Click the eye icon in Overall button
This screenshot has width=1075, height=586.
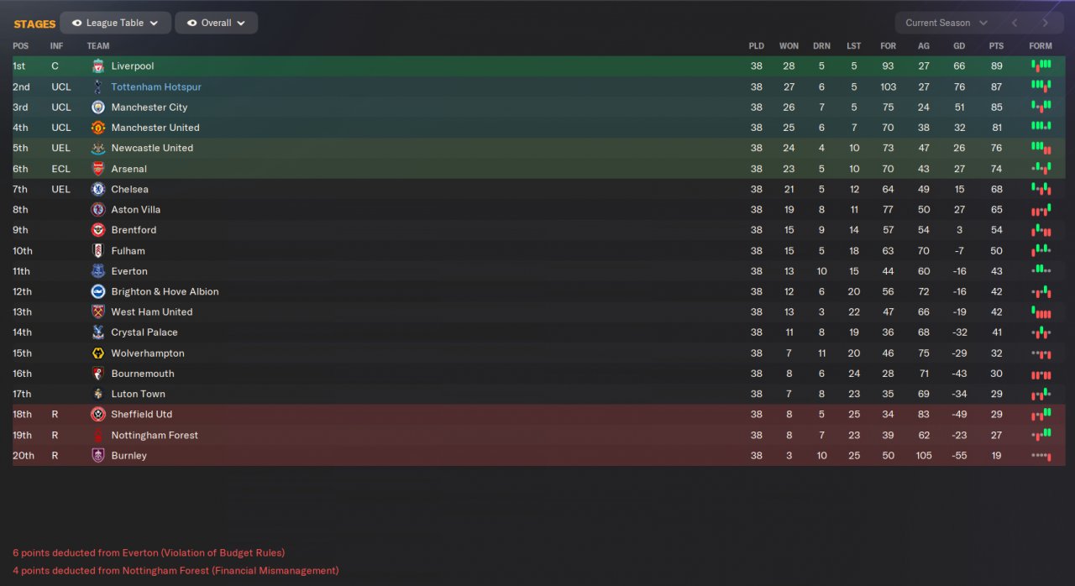(191, 24)
